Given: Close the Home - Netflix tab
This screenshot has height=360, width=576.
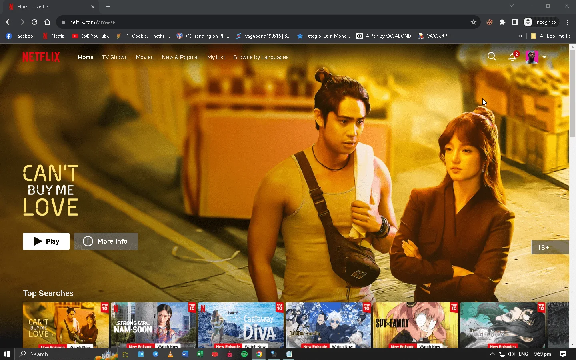Looking at the screenshot, I should pyautogui.click(x=93, y=7).
